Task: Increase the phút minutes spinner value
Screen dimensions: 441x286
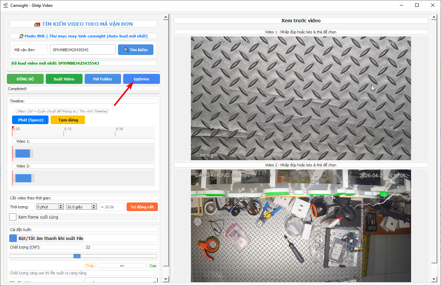Action: 61,205
